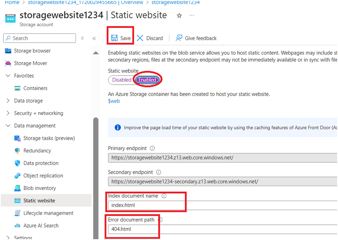The image size is (338, 240).
Task: Collapse the Favorites section
Action: pos(8,76)
